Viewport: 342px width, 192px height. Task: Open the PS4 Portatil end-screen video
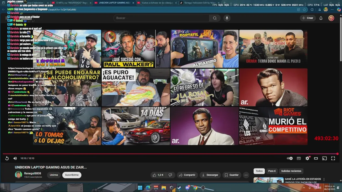point(205,49)
